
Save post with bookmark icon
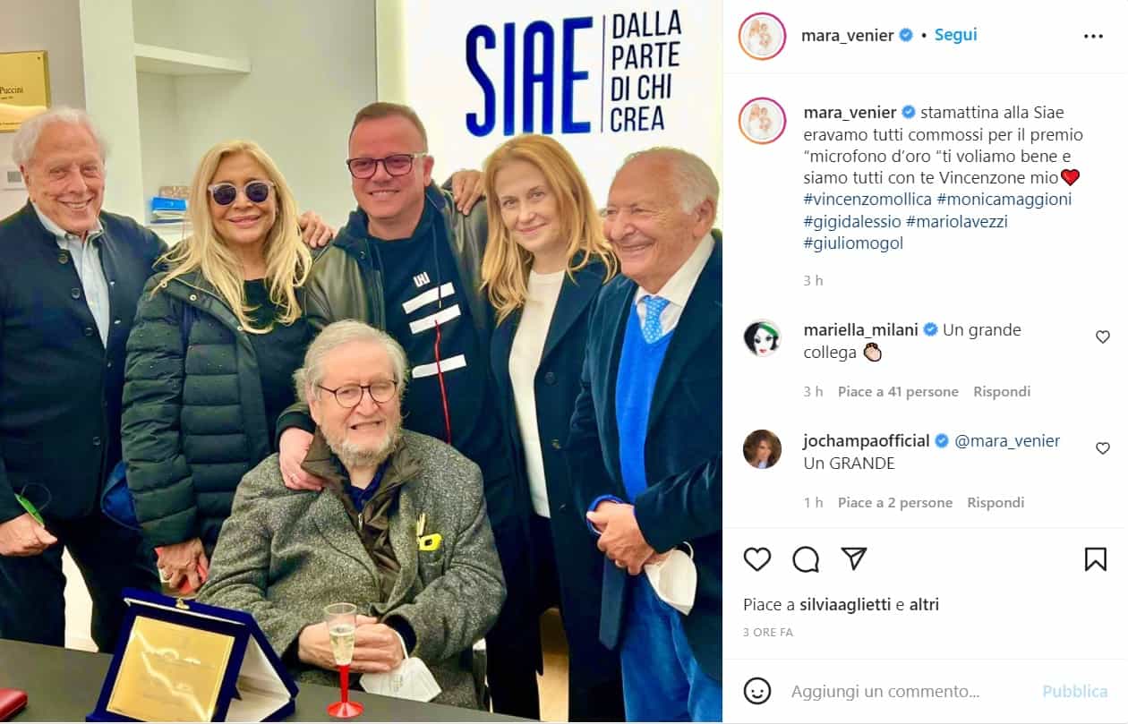point(1096,559)
